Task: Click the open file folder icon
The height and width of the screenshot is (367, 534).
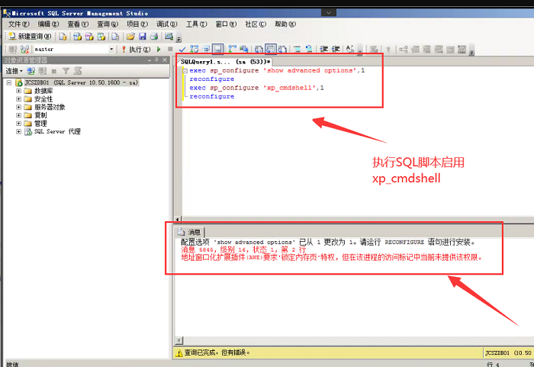Action: (x=130, y=36)
